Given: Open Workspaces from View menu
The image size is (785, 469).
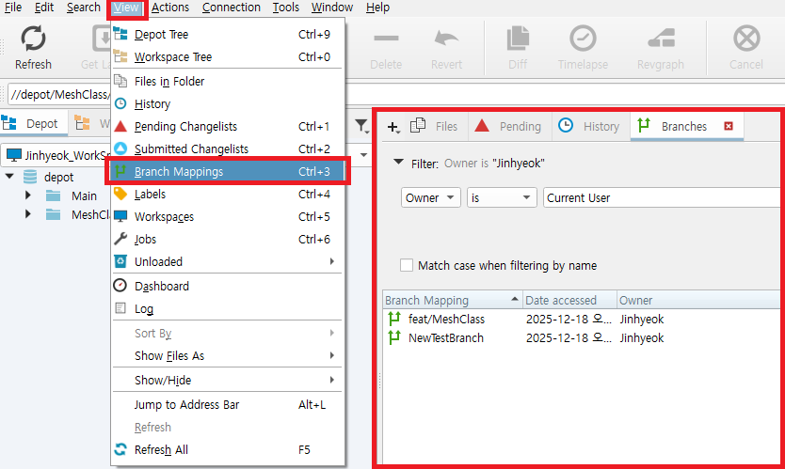Looking at the screenshot, I should coord(228,216).
